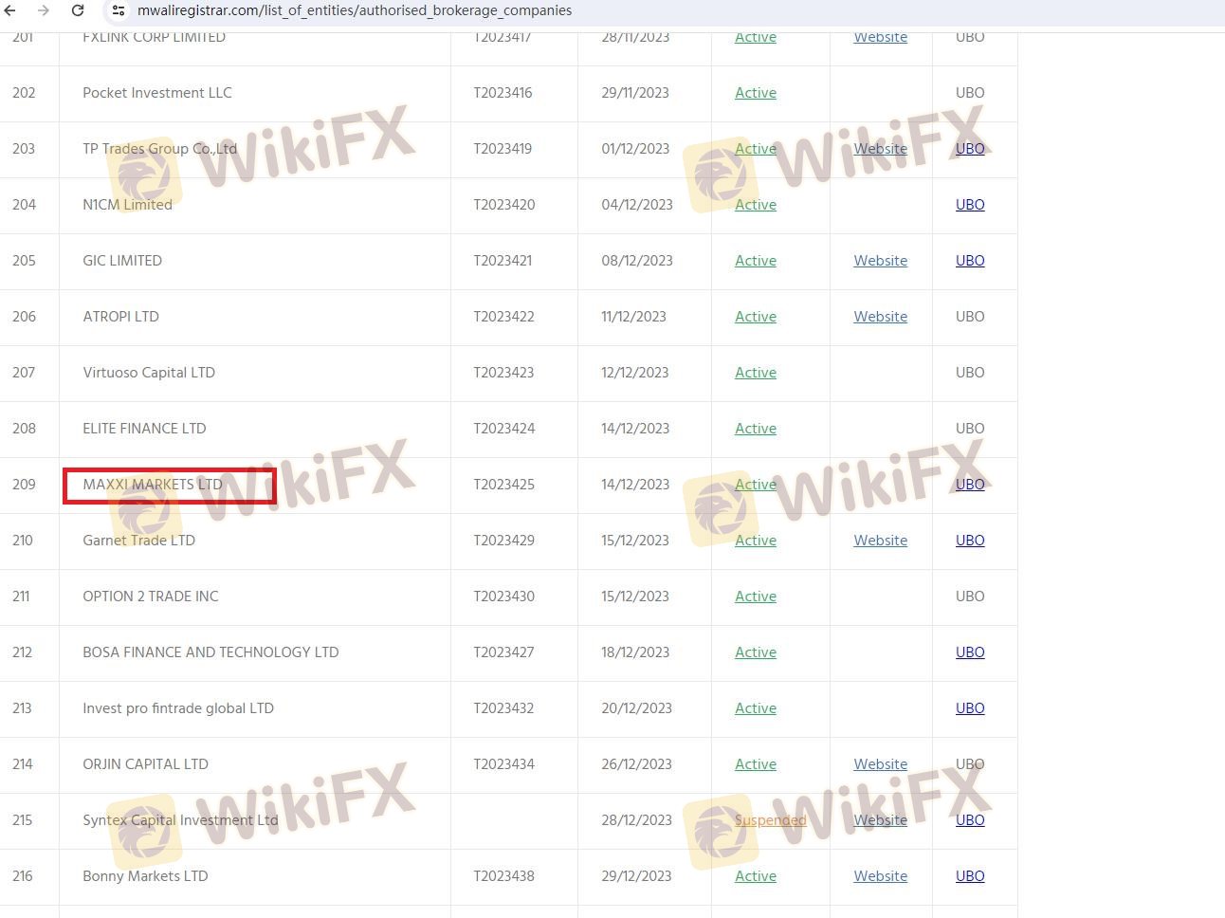Open UBO link for N1CM Limited

pyautogui.click(x=970, y=205)
